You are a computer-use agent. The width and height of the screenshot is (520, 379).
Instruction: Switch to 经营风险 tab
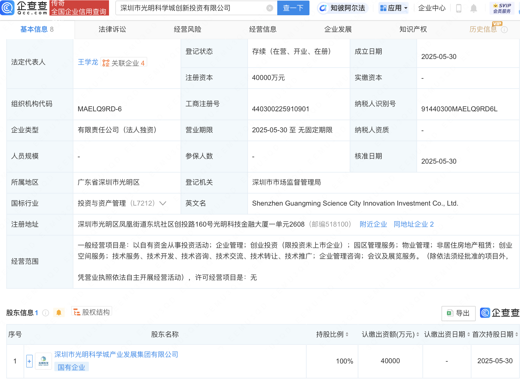tap(188, 29)
